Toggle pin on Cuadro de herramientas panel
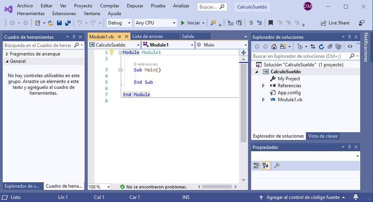 pyautogui.click(x=74, y=37)
